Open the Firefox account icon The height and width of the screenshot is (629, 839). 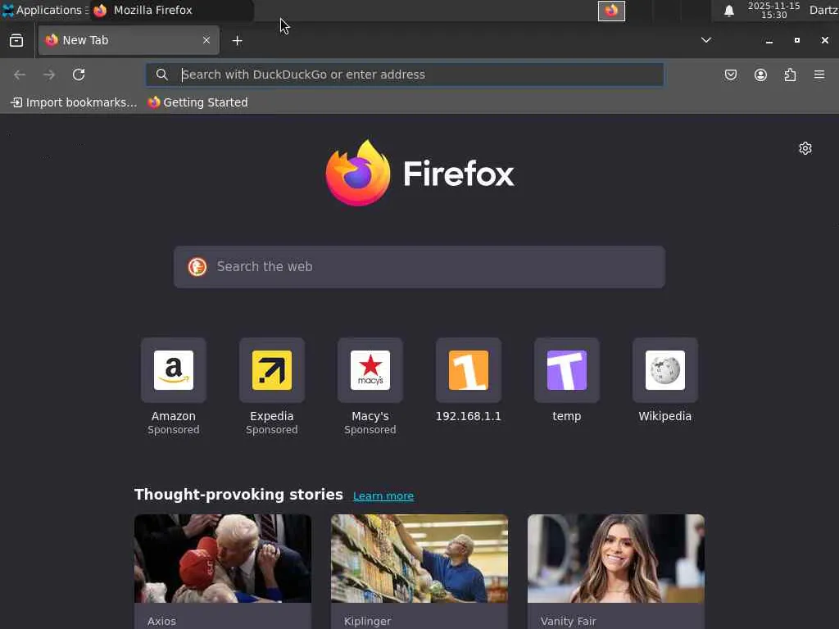click(x=760, y=75)
